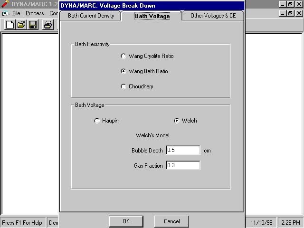Minimize the DYNA/MARC main window
This screenshot has width=304, height=228.
[283, 4]
